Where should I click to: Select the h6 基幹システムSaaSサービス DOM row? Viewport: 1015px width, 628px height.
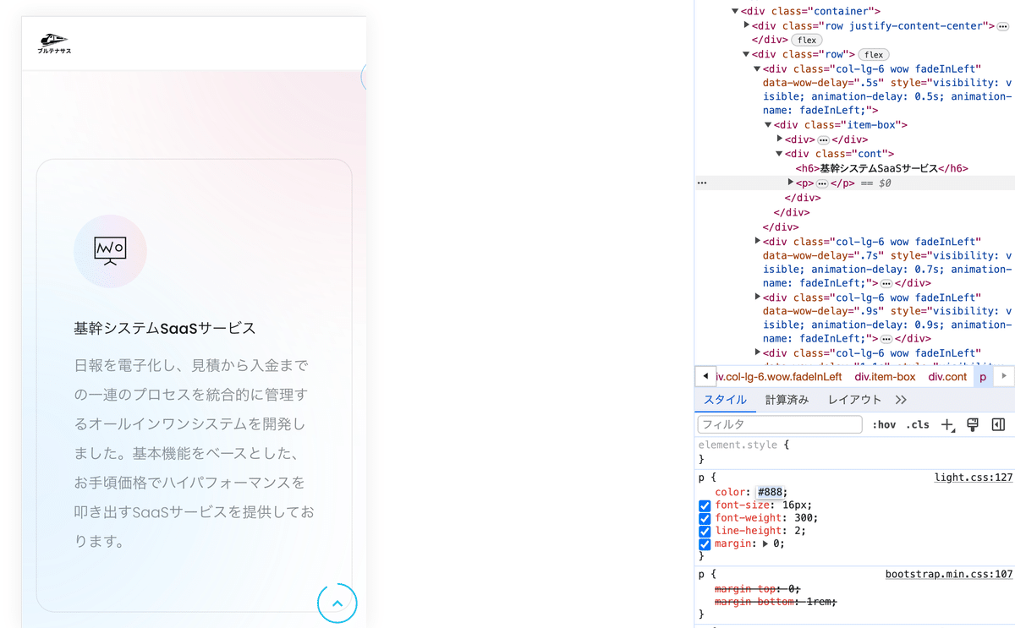coord(881,168)
